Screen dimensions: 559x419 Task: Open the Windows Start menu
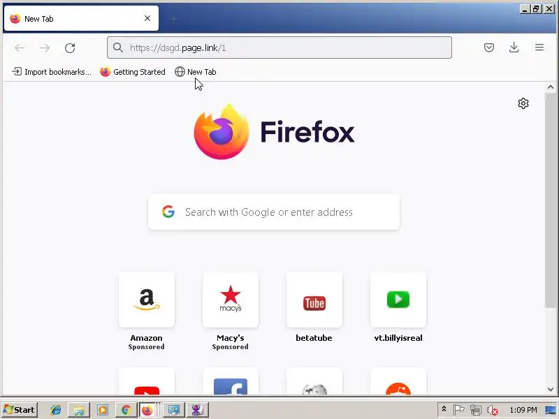(x=20, y=410)
